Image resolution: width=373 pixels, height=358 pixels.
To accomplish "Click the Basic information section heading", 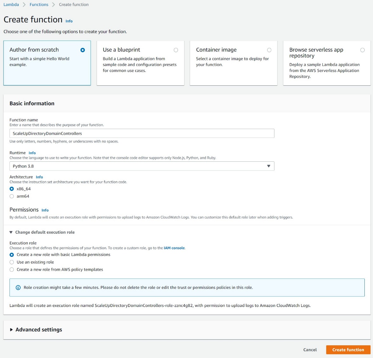I will click(32, 103).
